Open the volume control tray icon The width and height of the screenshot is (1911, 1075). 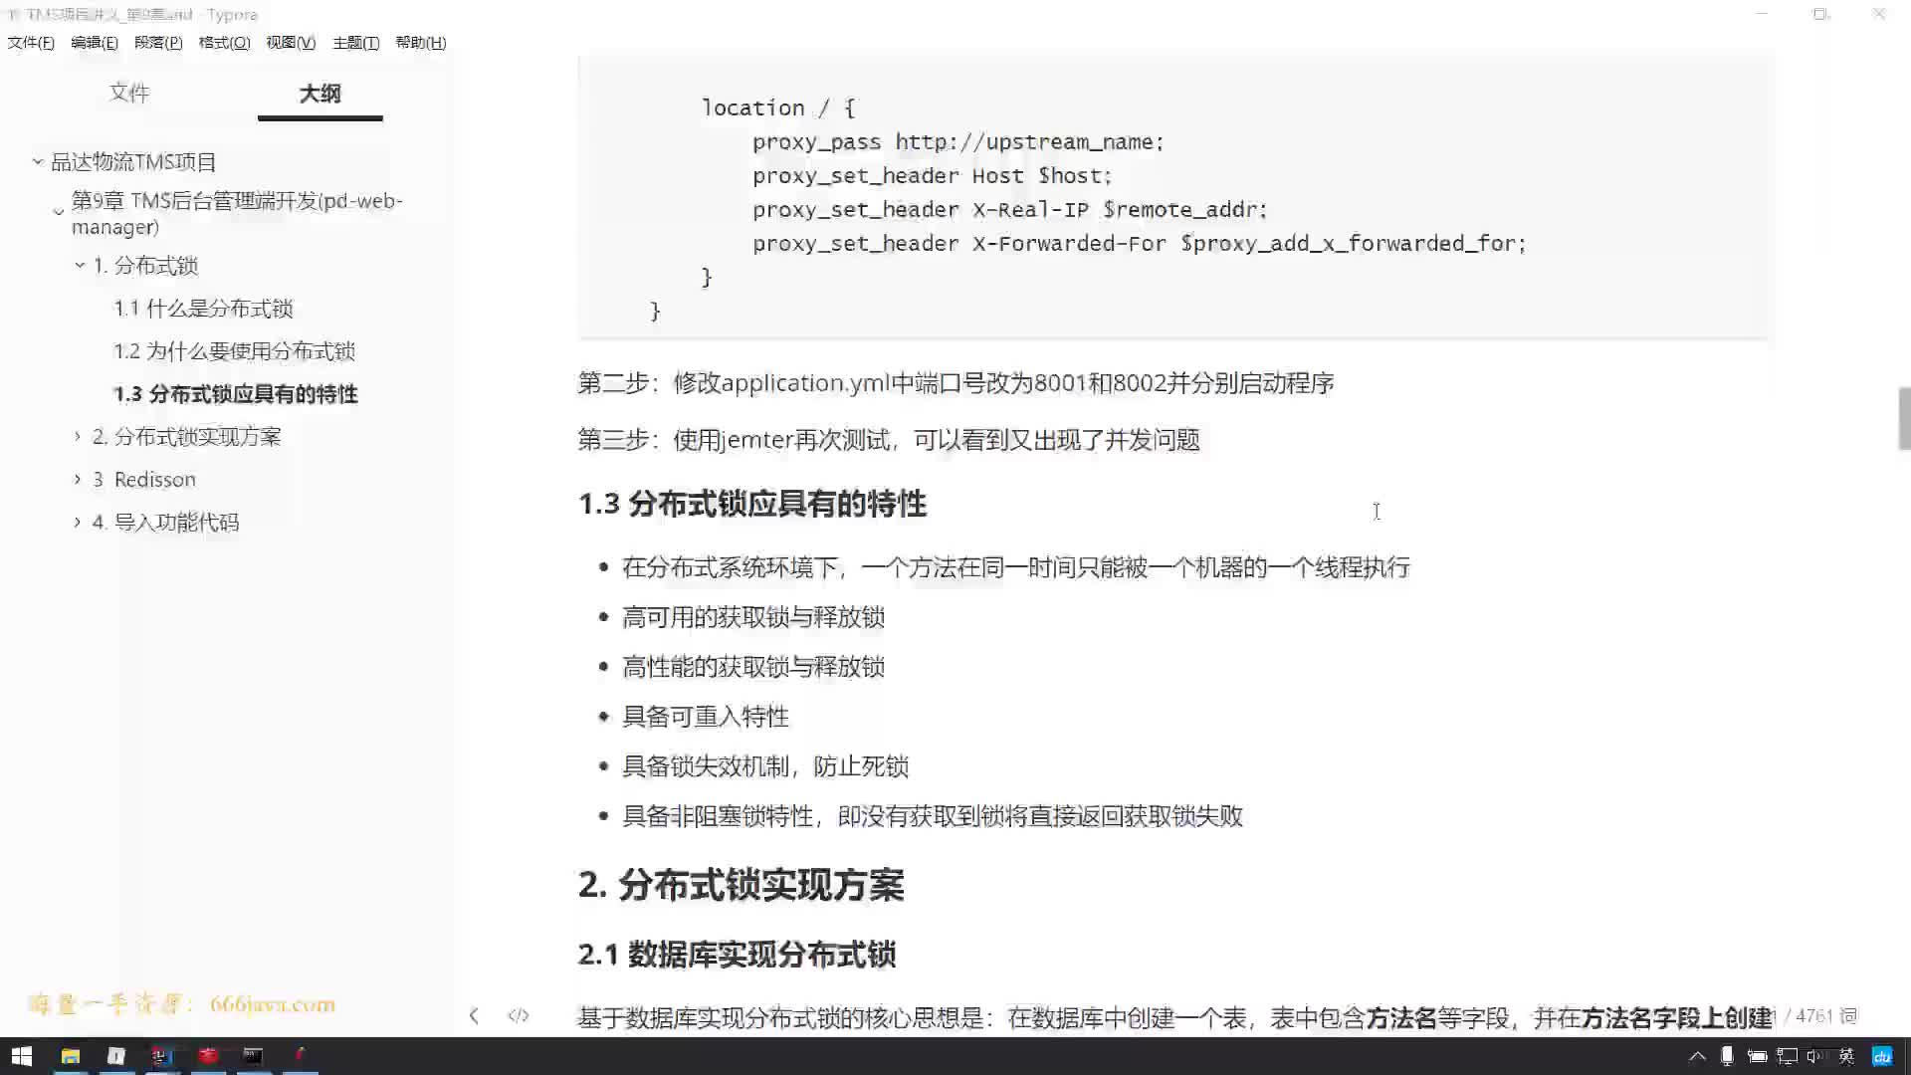click(x=1815, y=1056)
